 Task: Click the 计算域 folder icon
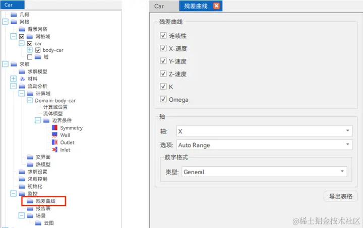click(x=30, y=94)
